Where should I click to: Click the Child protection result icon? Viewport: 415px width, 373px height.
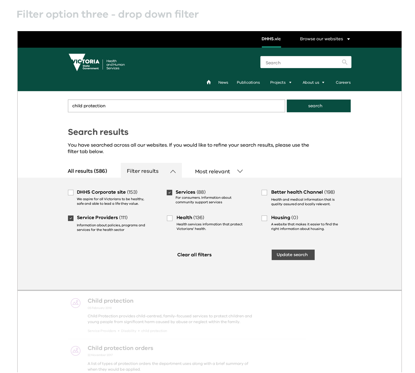point(76,303)
